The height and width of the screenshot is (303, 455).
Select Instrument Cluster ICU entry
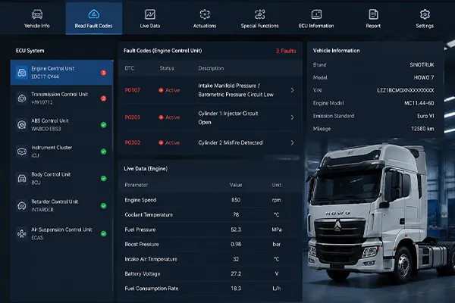point(61,151)
